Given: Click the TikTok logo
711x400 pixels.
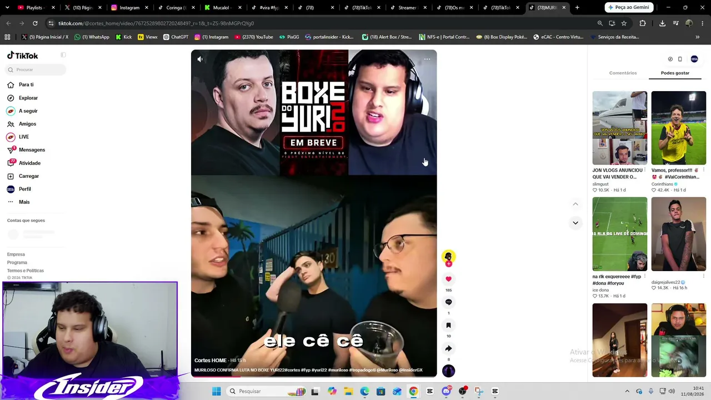Looking at the screenshot, I should (x=23, y=56).
